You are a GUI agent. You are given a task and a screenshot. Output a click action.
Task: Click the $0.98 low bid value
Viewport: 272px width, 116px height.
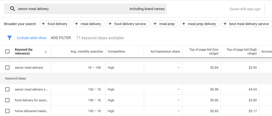click(x=214, y=89)
